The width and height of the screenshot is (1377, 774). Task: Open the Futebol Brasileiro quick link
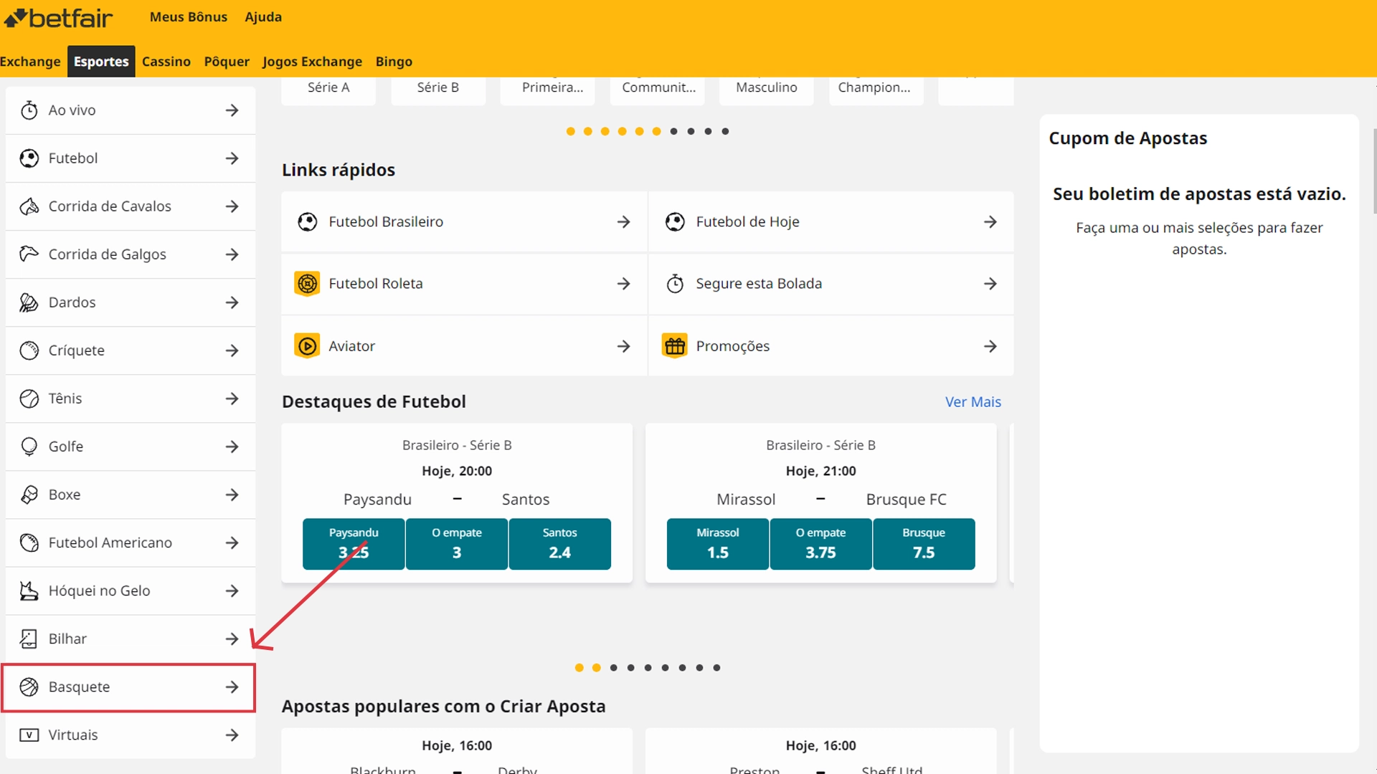465,222
